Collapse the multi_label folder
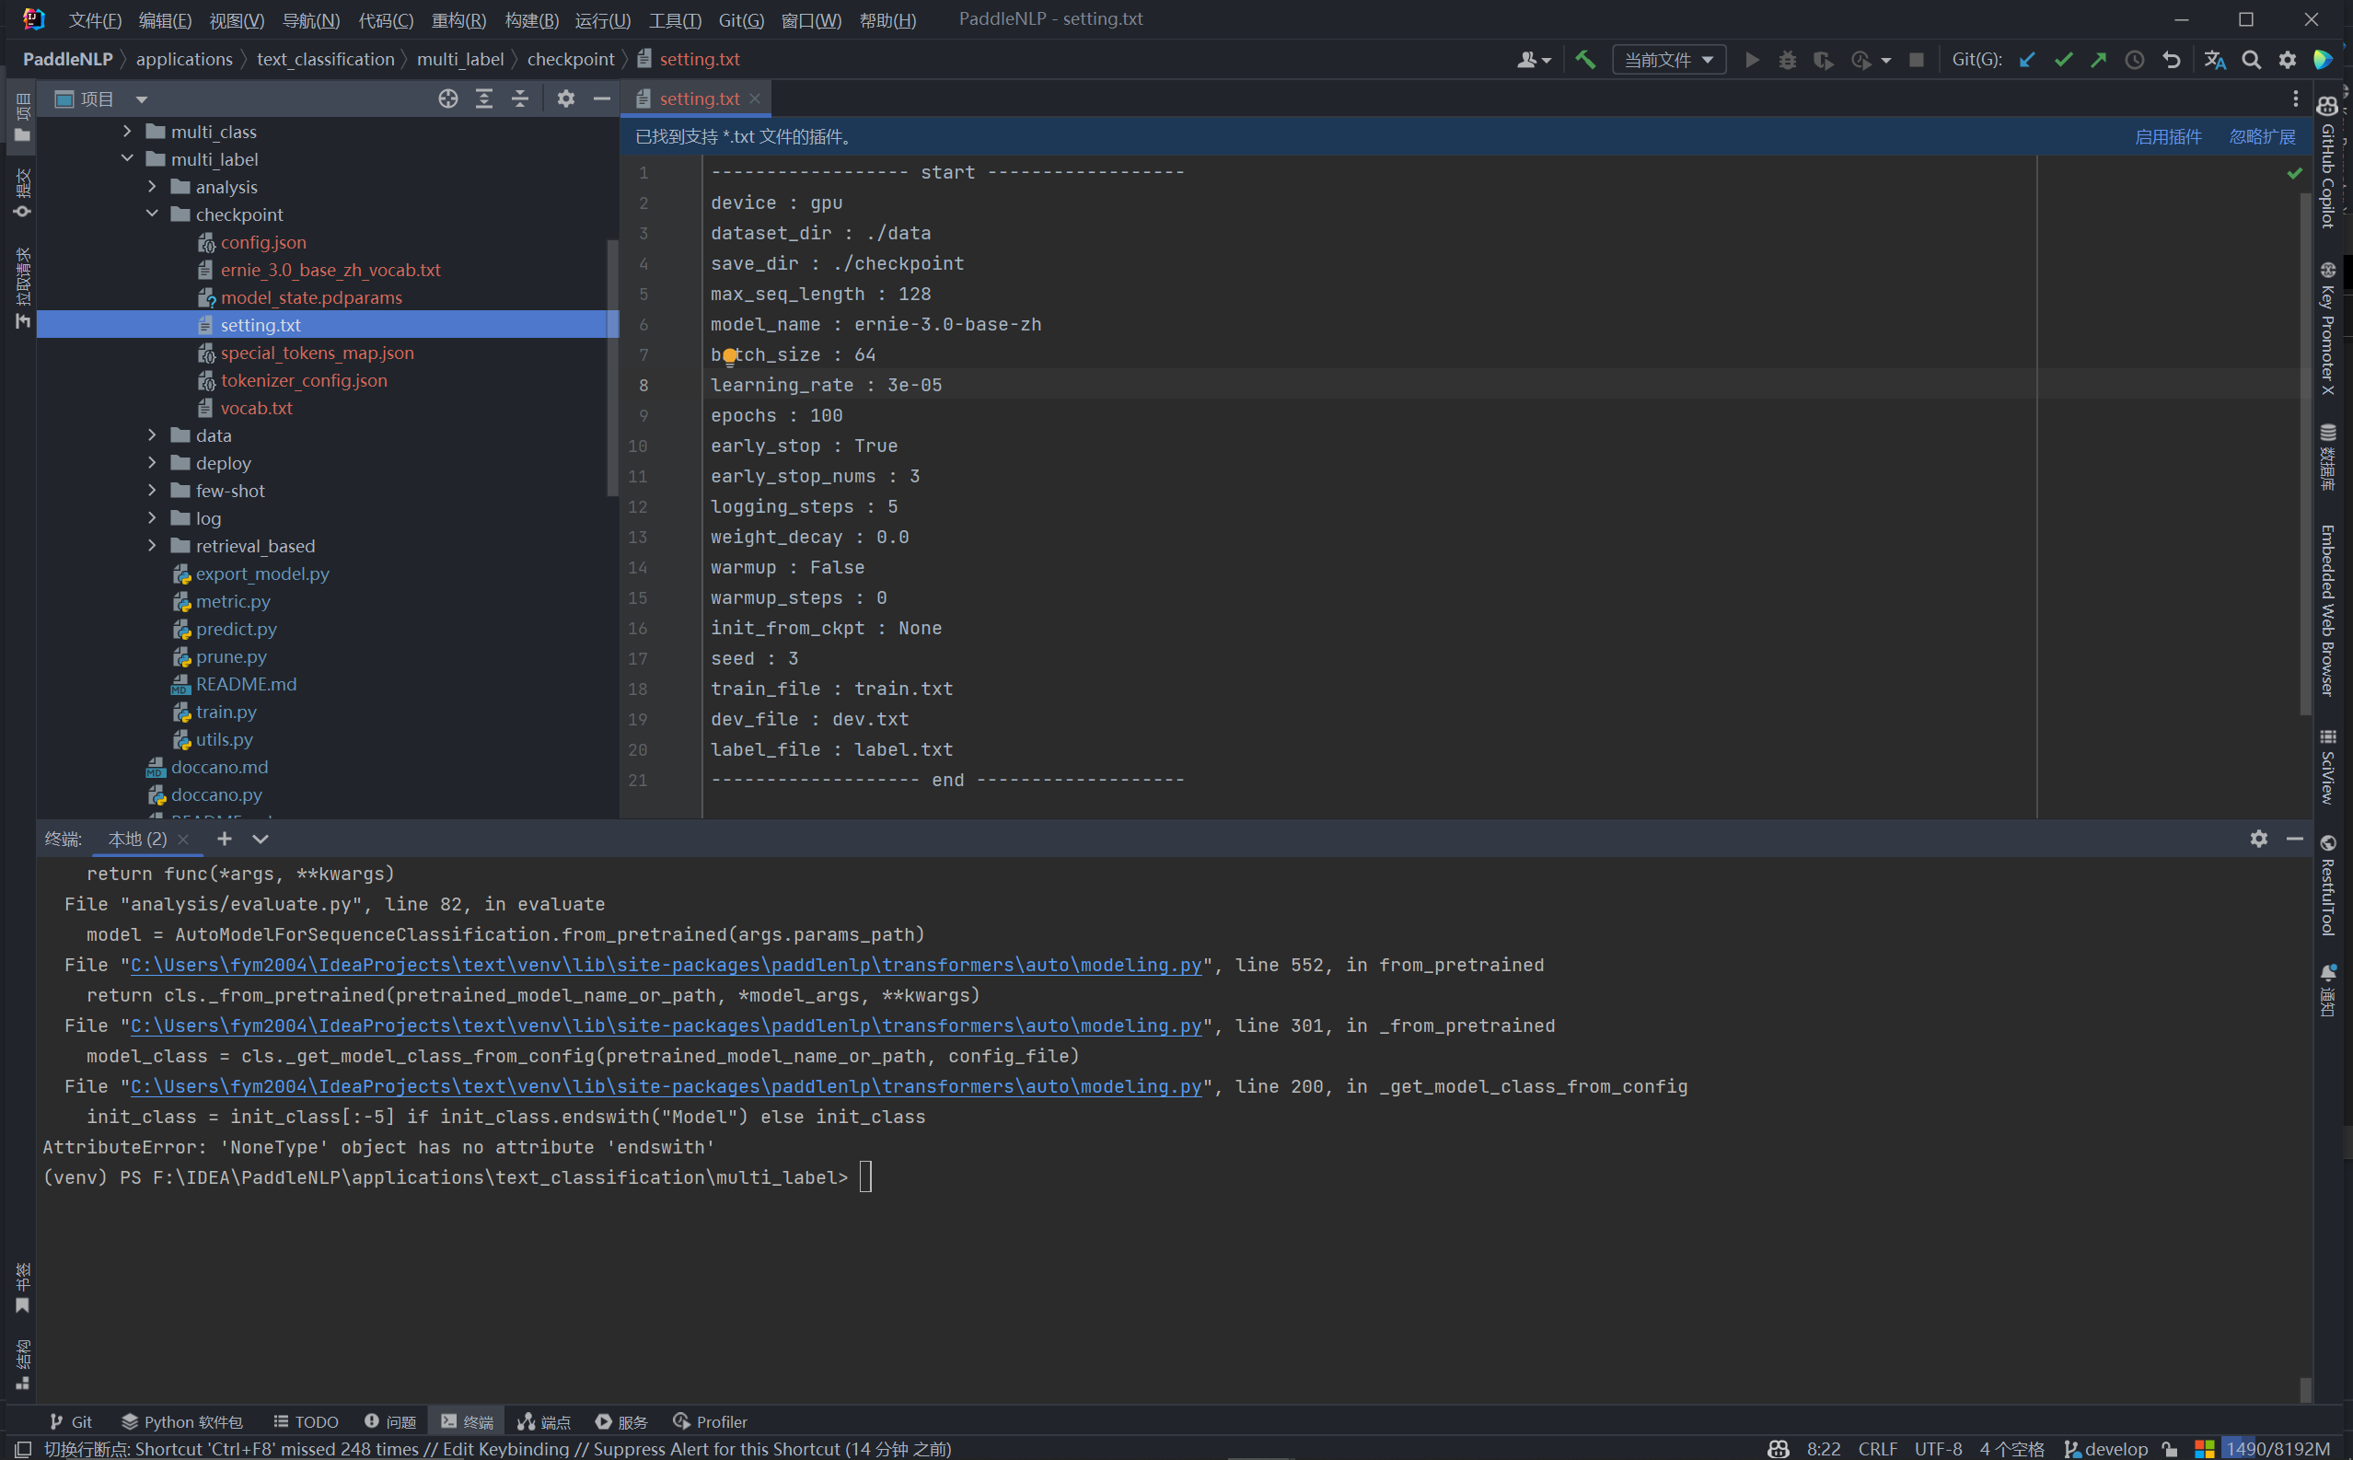The height and width of the screenshot is (1460, 2353). coord(126,158)
